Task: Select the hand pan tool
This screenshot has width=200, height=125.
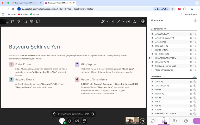Action: pyautogui.click(x=12, y=21)
